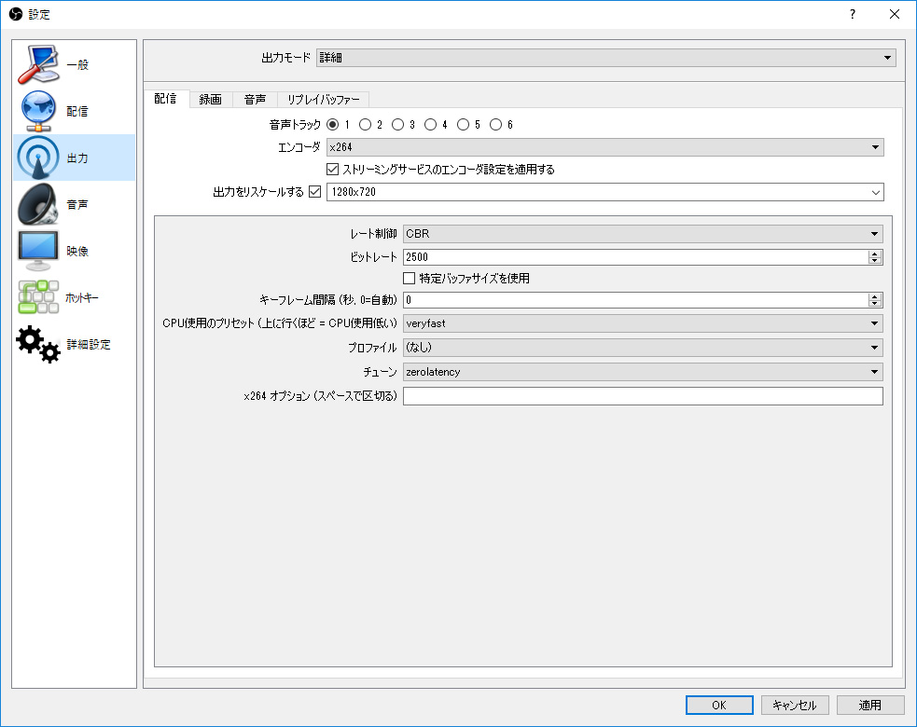Close the 設定 dialog window

click(895, 14)
